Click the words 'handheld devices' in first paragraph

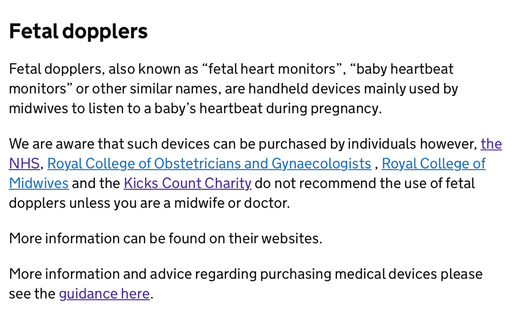pyautogui.click(x=304, y=89)
